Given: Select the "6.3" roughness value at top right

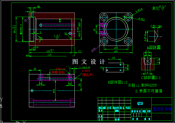Looking at the screenshot, I should coord(162,6).
